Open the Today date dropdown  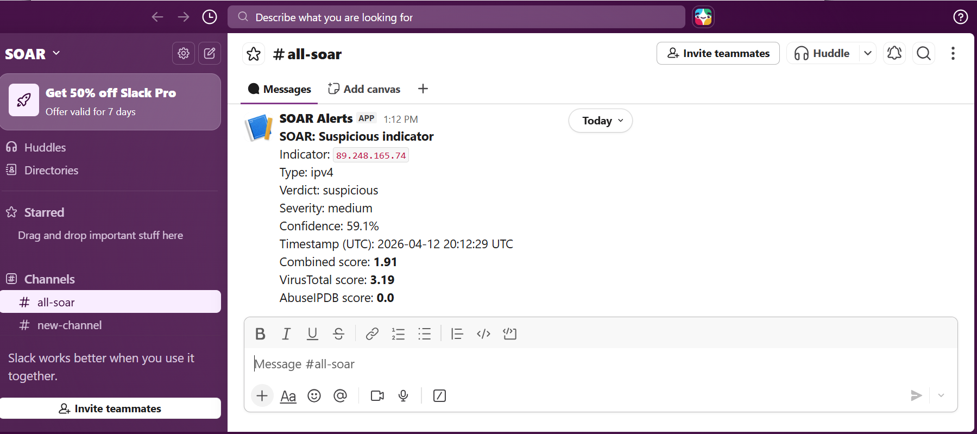click(601, 121)
